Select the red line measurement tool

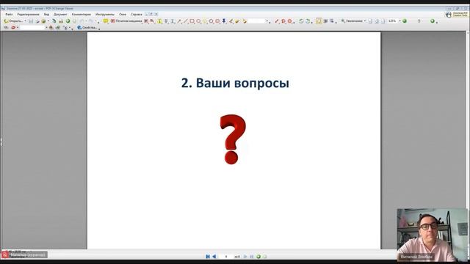pos(277,21)
